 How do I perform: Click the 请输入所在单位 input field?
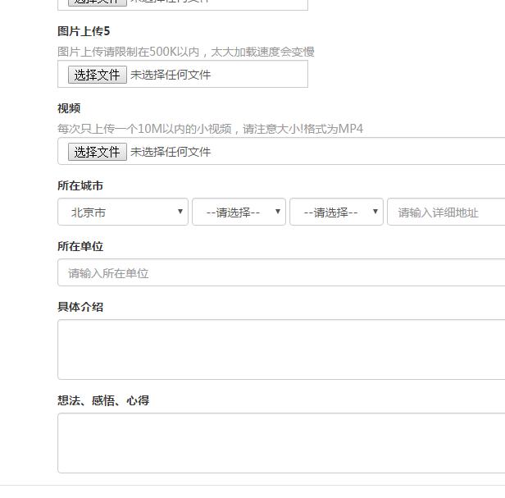(281, 272)
